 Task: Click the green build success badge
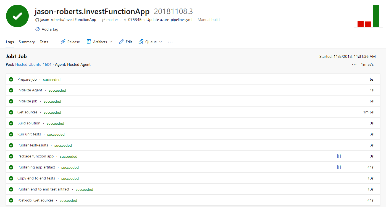click(17, 16)
